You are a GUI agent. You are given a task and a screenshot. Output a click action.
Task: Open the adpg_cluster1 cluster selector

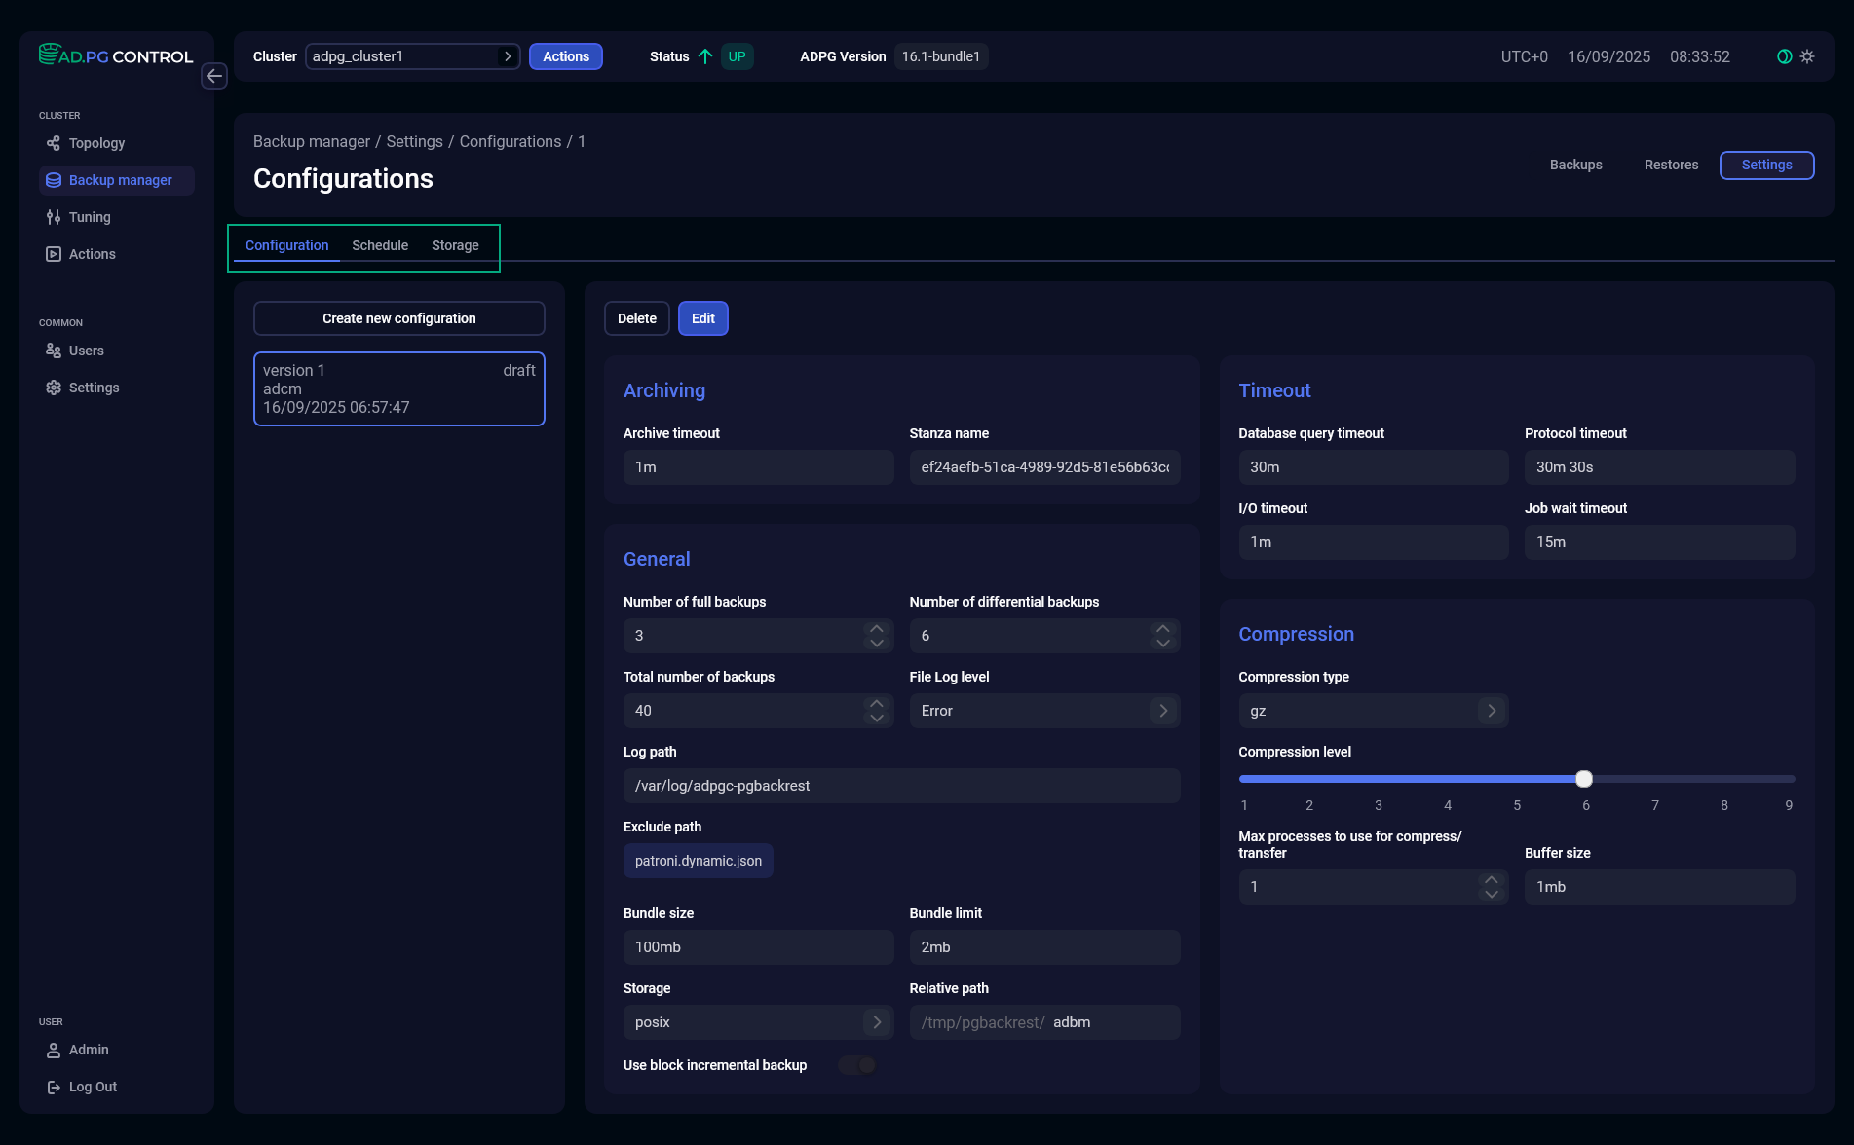pyautogui.click(x=411, y=55)
